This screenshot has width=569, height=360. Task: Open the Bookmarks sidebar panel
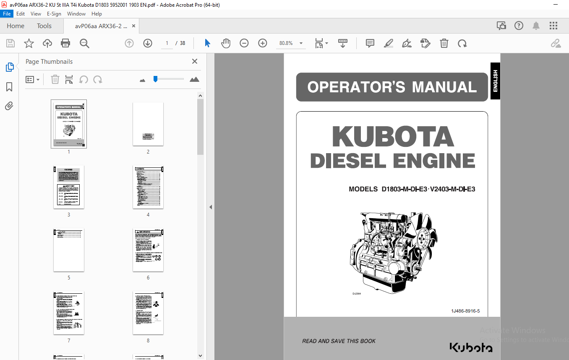(9, 87)
